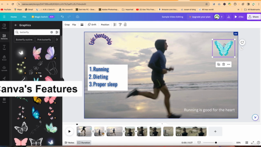Open the Uploads sidebar tab
261x147 pixels.
tap(4, 68)
